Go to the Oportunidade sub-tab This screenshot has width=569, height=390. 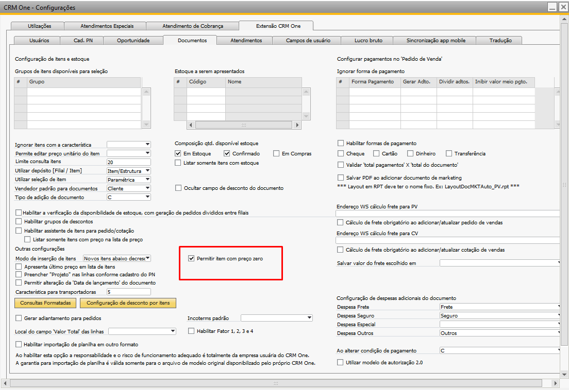tap(133, 41)
